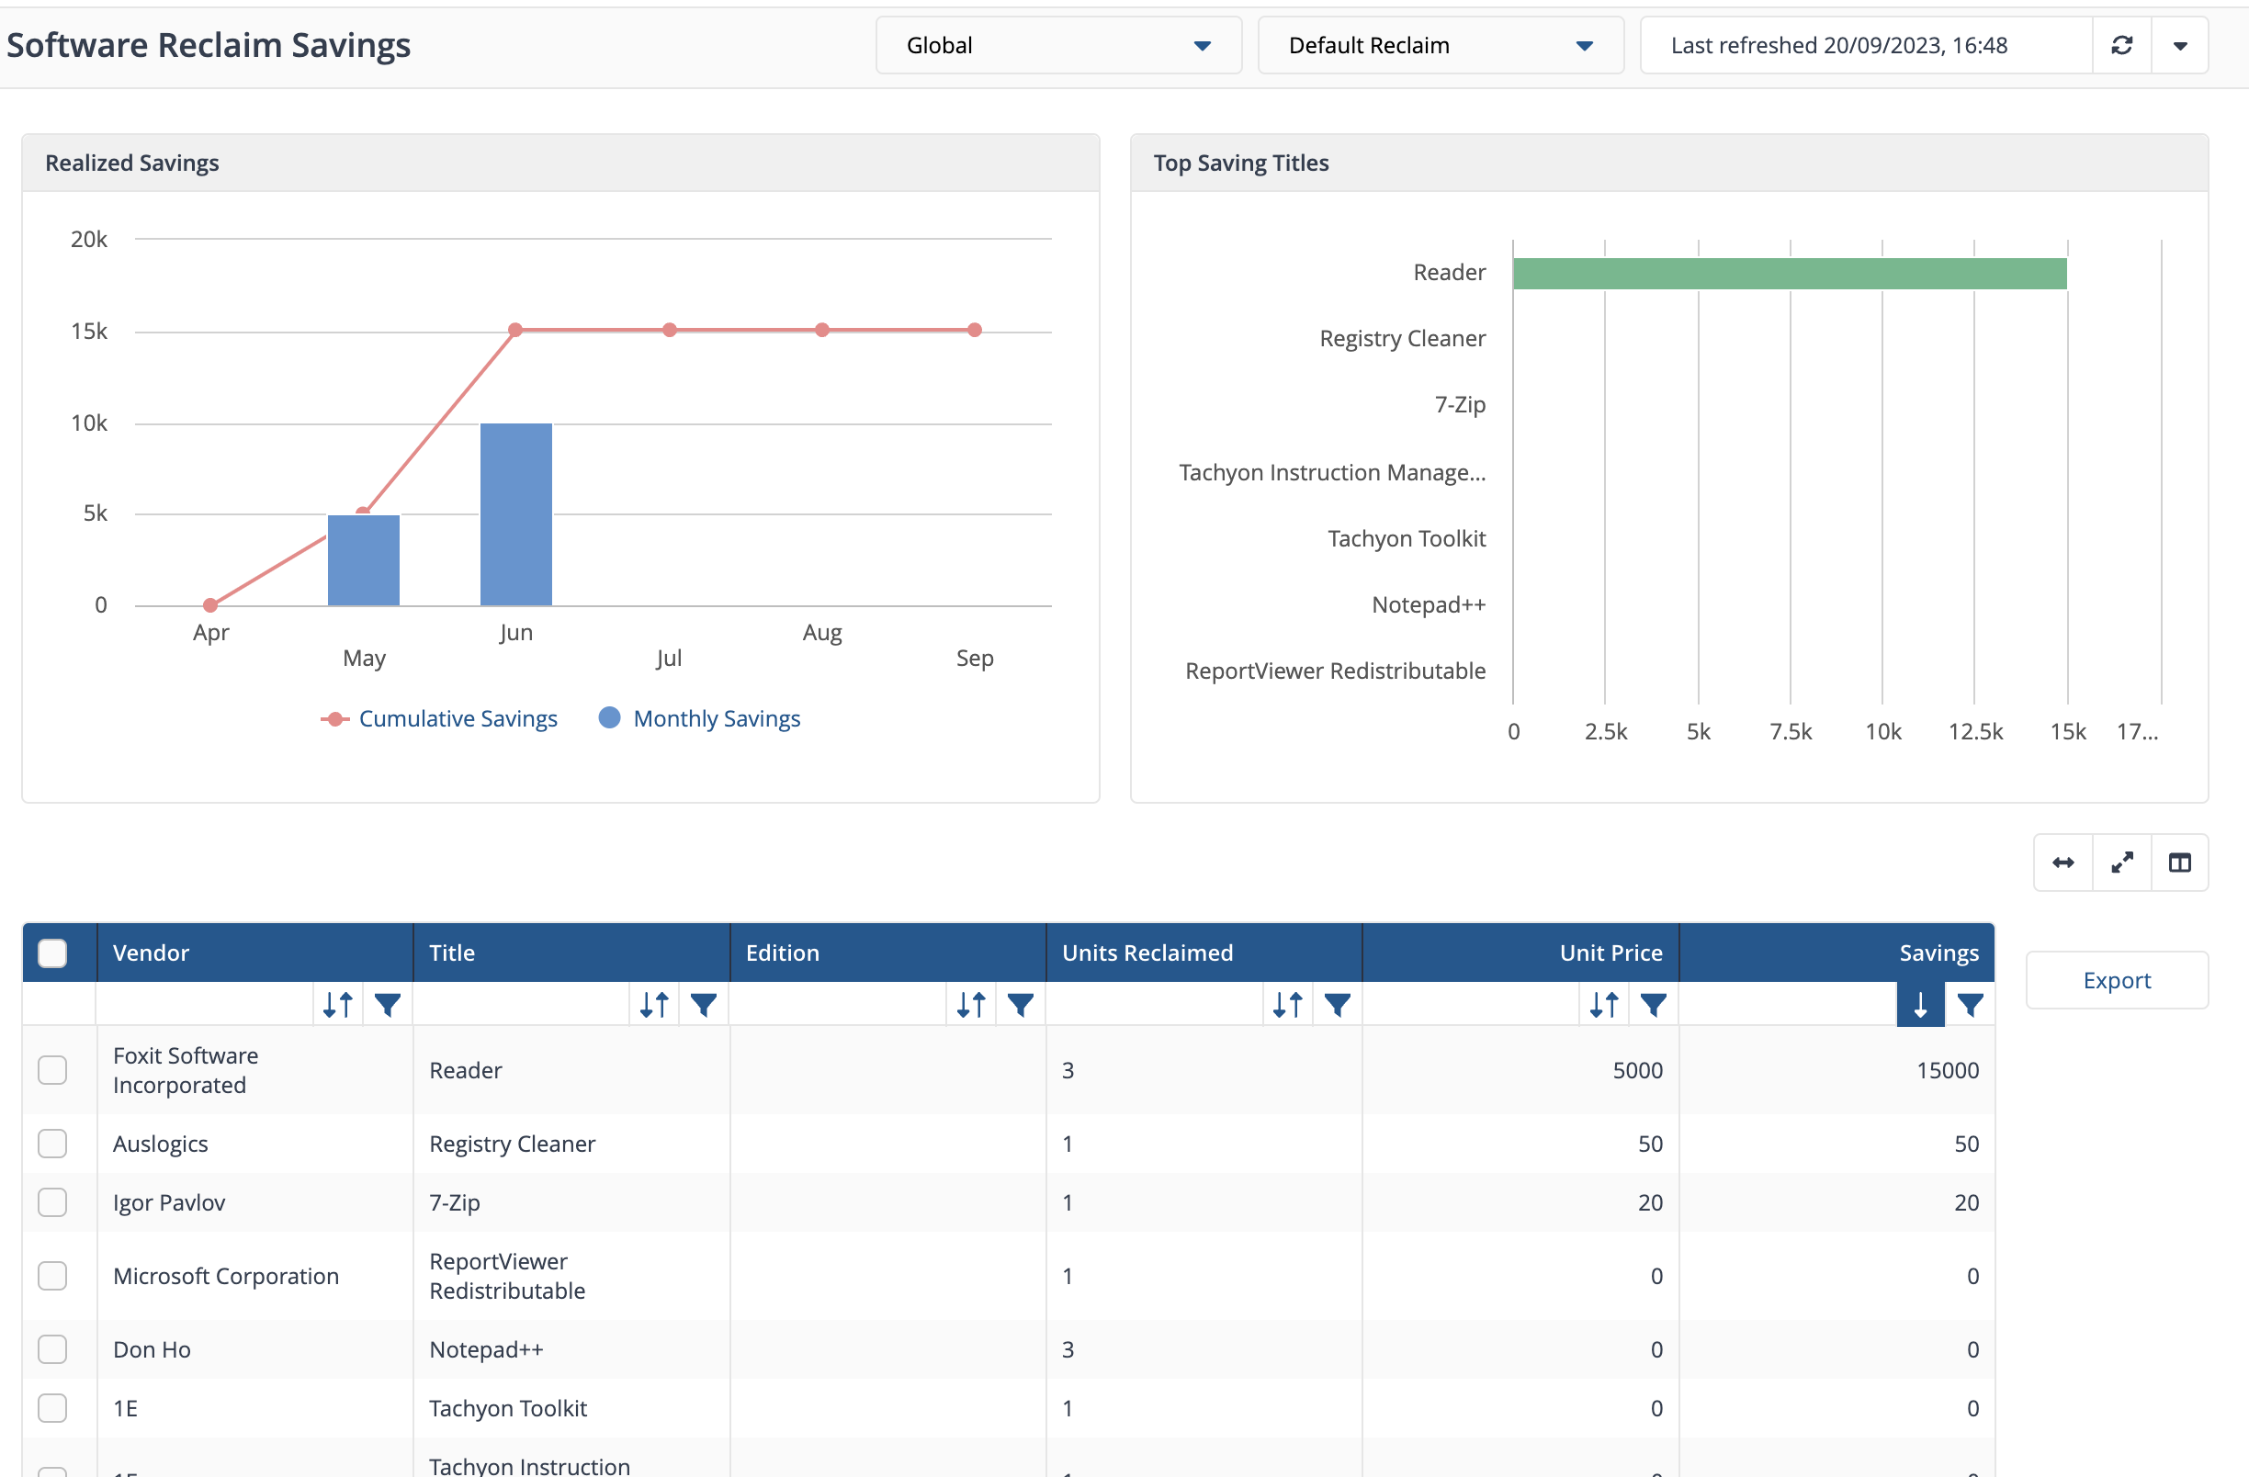Sort the Unit Price column
The height and width of the screenshot is (1477, 2249).
click(x=1603, y=1004)
